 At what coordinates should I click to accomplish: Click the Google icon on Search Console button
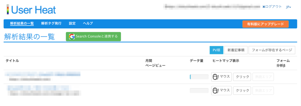coord(72,36)
